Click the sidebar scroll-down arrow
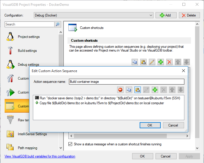 pyautogui.click(x=61, y=148)
